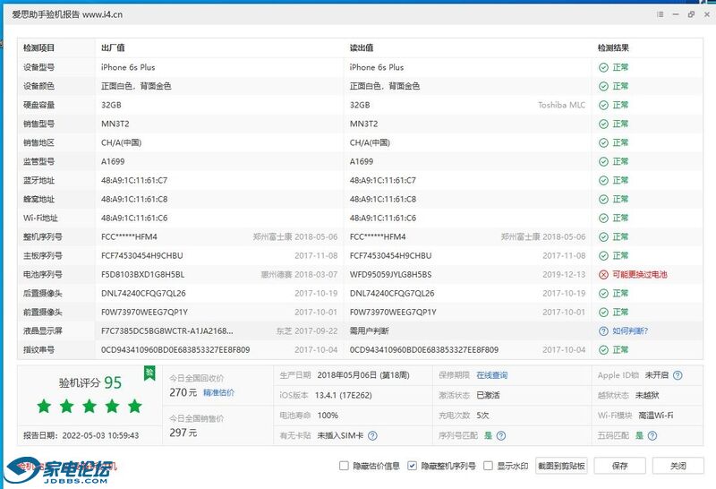Click the green check icon in Wi-Fi地址 row
The image size is (716, 489).
click(603, 218)
